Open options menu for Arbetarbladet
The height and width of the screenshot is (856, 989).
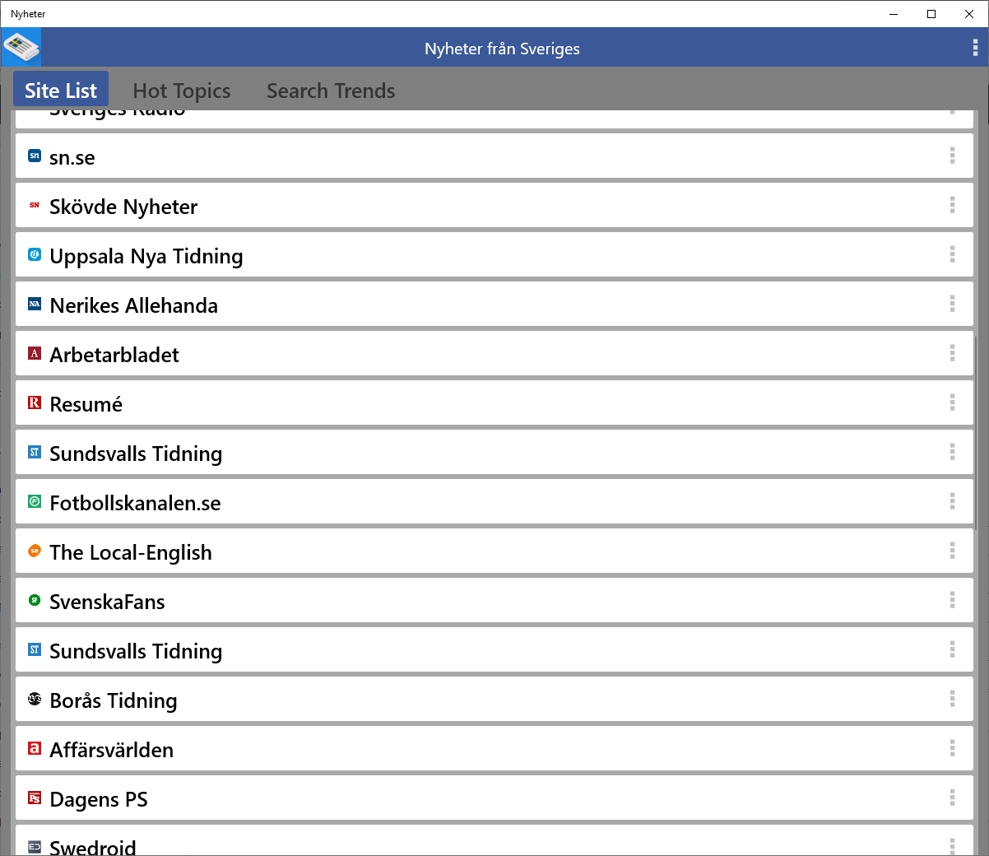tap(952, 353)
